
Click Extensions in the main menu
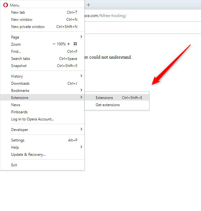(42, 97)
